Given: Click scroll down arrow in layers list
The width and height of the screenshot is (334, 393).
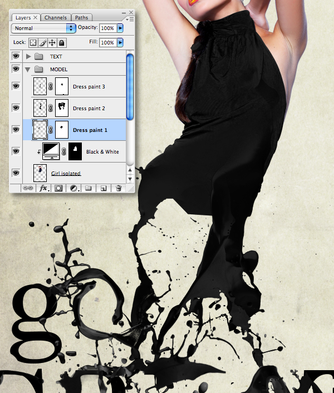Looking at the screenshot, I should (x=130, y=179).
